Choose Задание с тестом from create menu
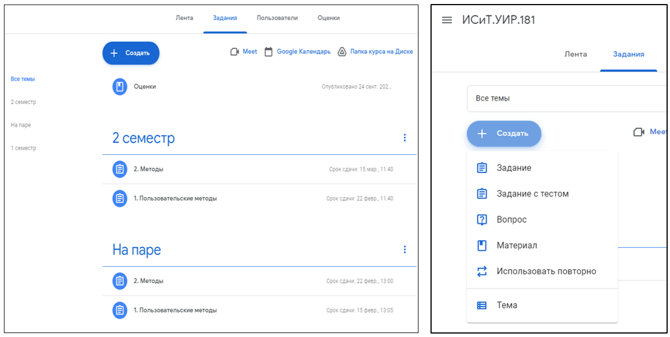The width and height of the screenshot is (670, 337). 532,194
